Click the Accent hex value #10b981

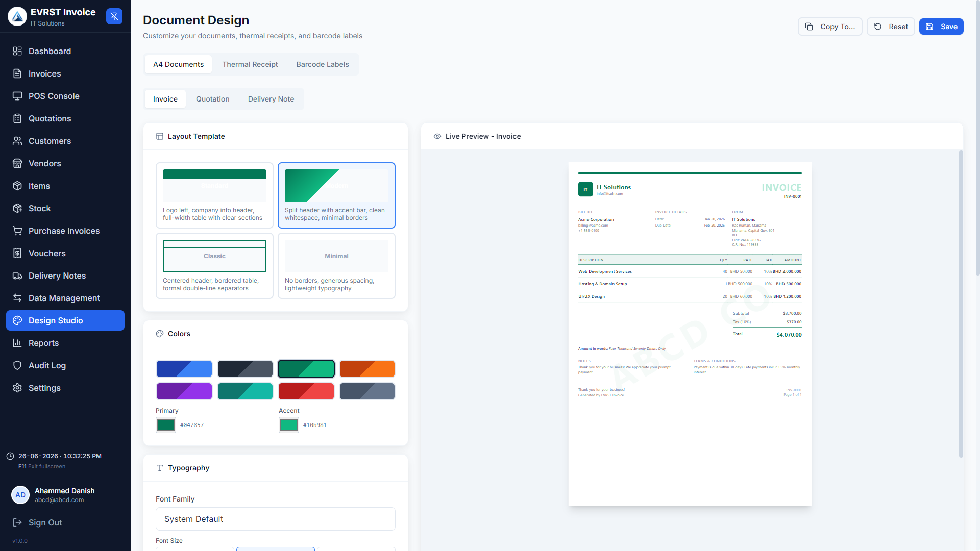(x=315, y=425)
